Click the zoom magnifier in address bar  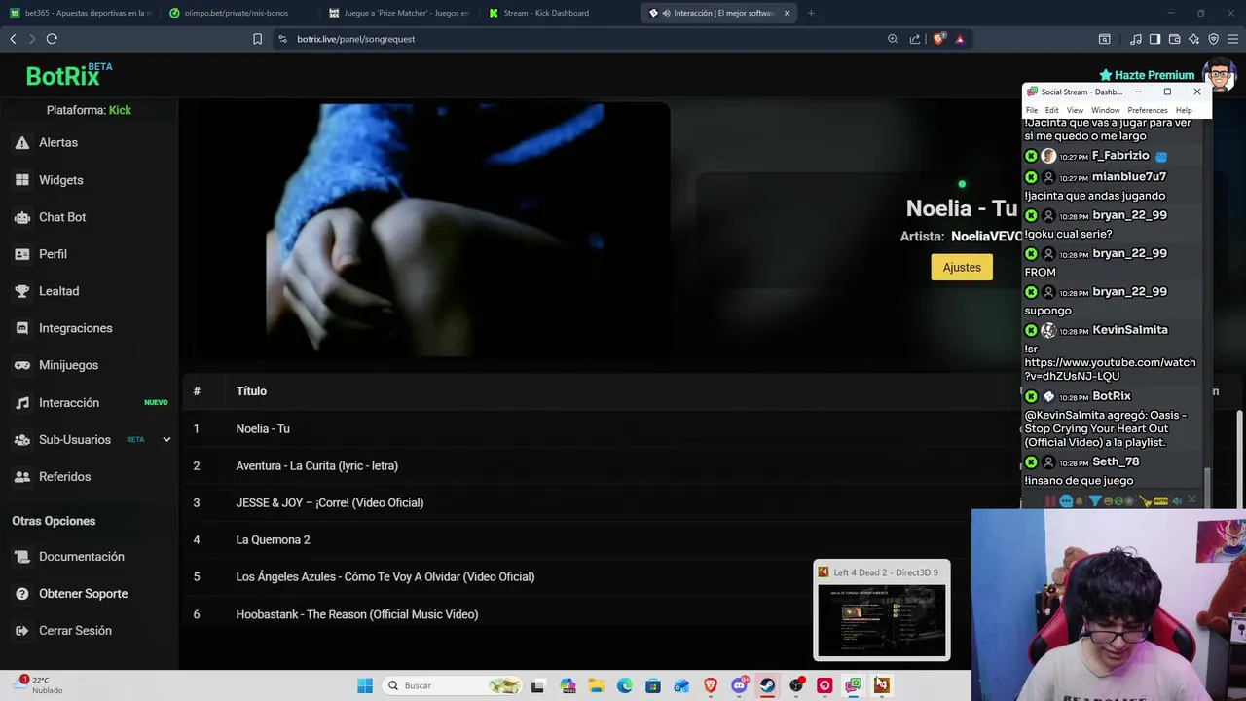(893, 39)
